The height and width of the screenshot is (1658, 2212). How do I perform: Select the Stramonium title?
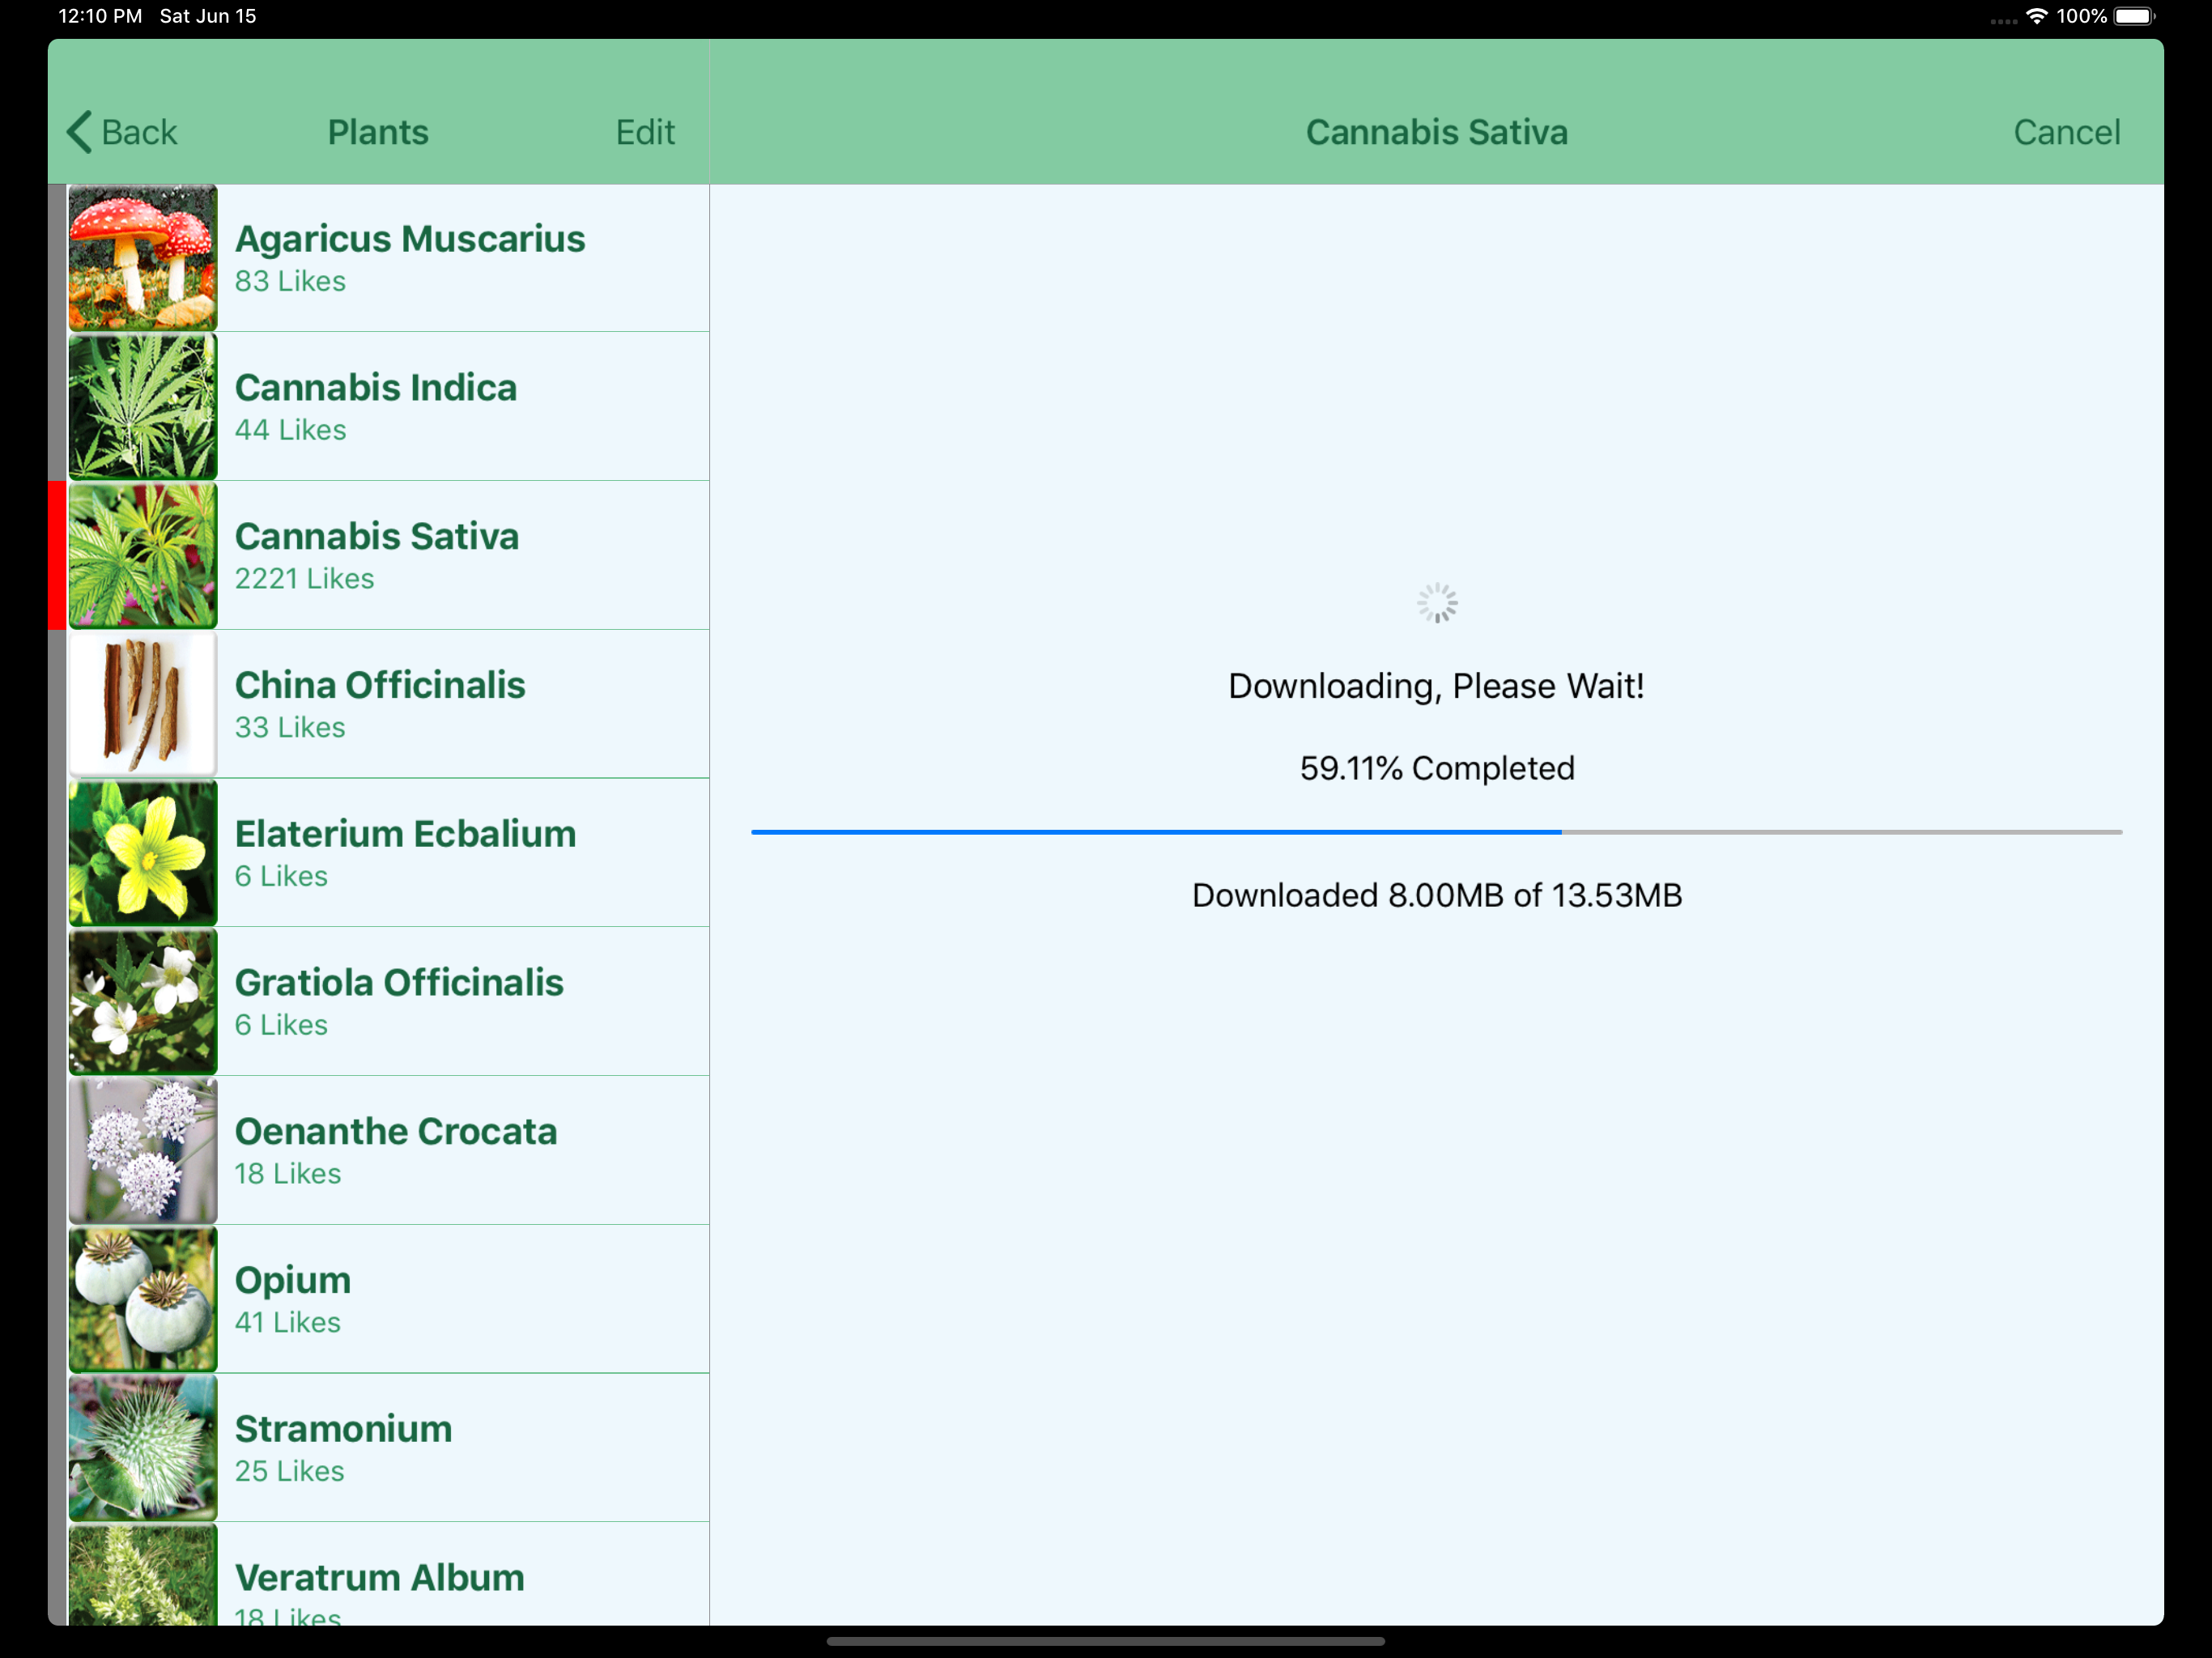pos(343,1429)
